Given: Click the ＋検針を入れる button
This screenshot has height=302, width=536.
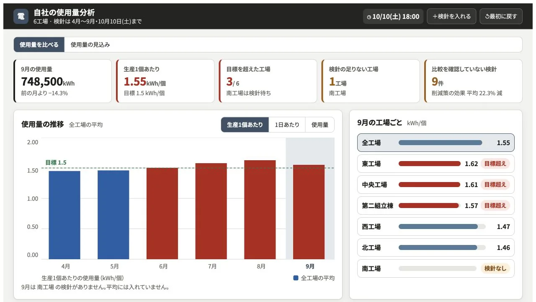Looking at the screenshot, I should coord(451,16).
